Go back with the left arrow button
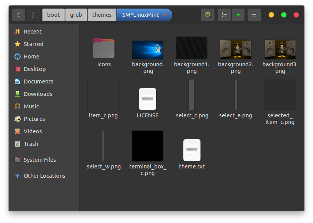Screen dimensions: 313x223 coord(19,15)
